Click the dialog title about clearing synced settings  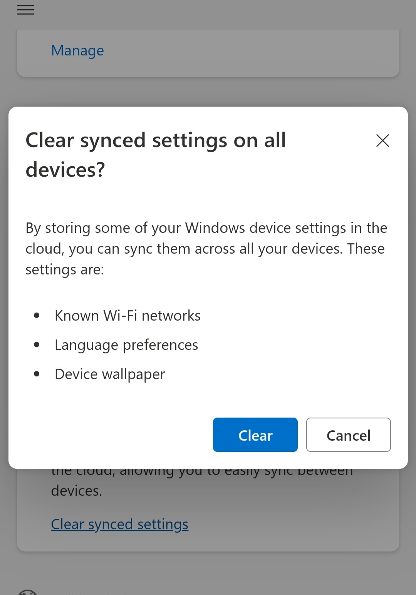pyautogui.click(x=156, y=155)
